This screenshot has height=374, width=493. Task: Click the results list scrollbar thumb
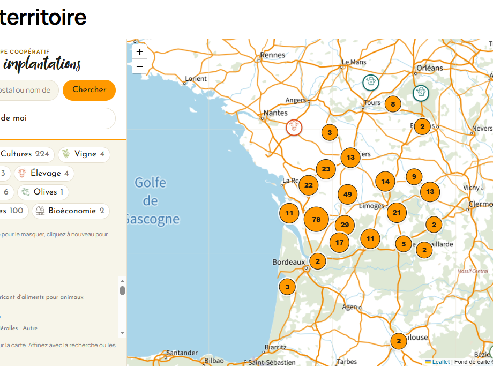click(123, 291)
